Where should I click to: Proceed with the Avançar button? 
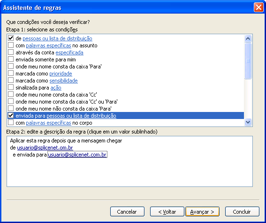202,212
